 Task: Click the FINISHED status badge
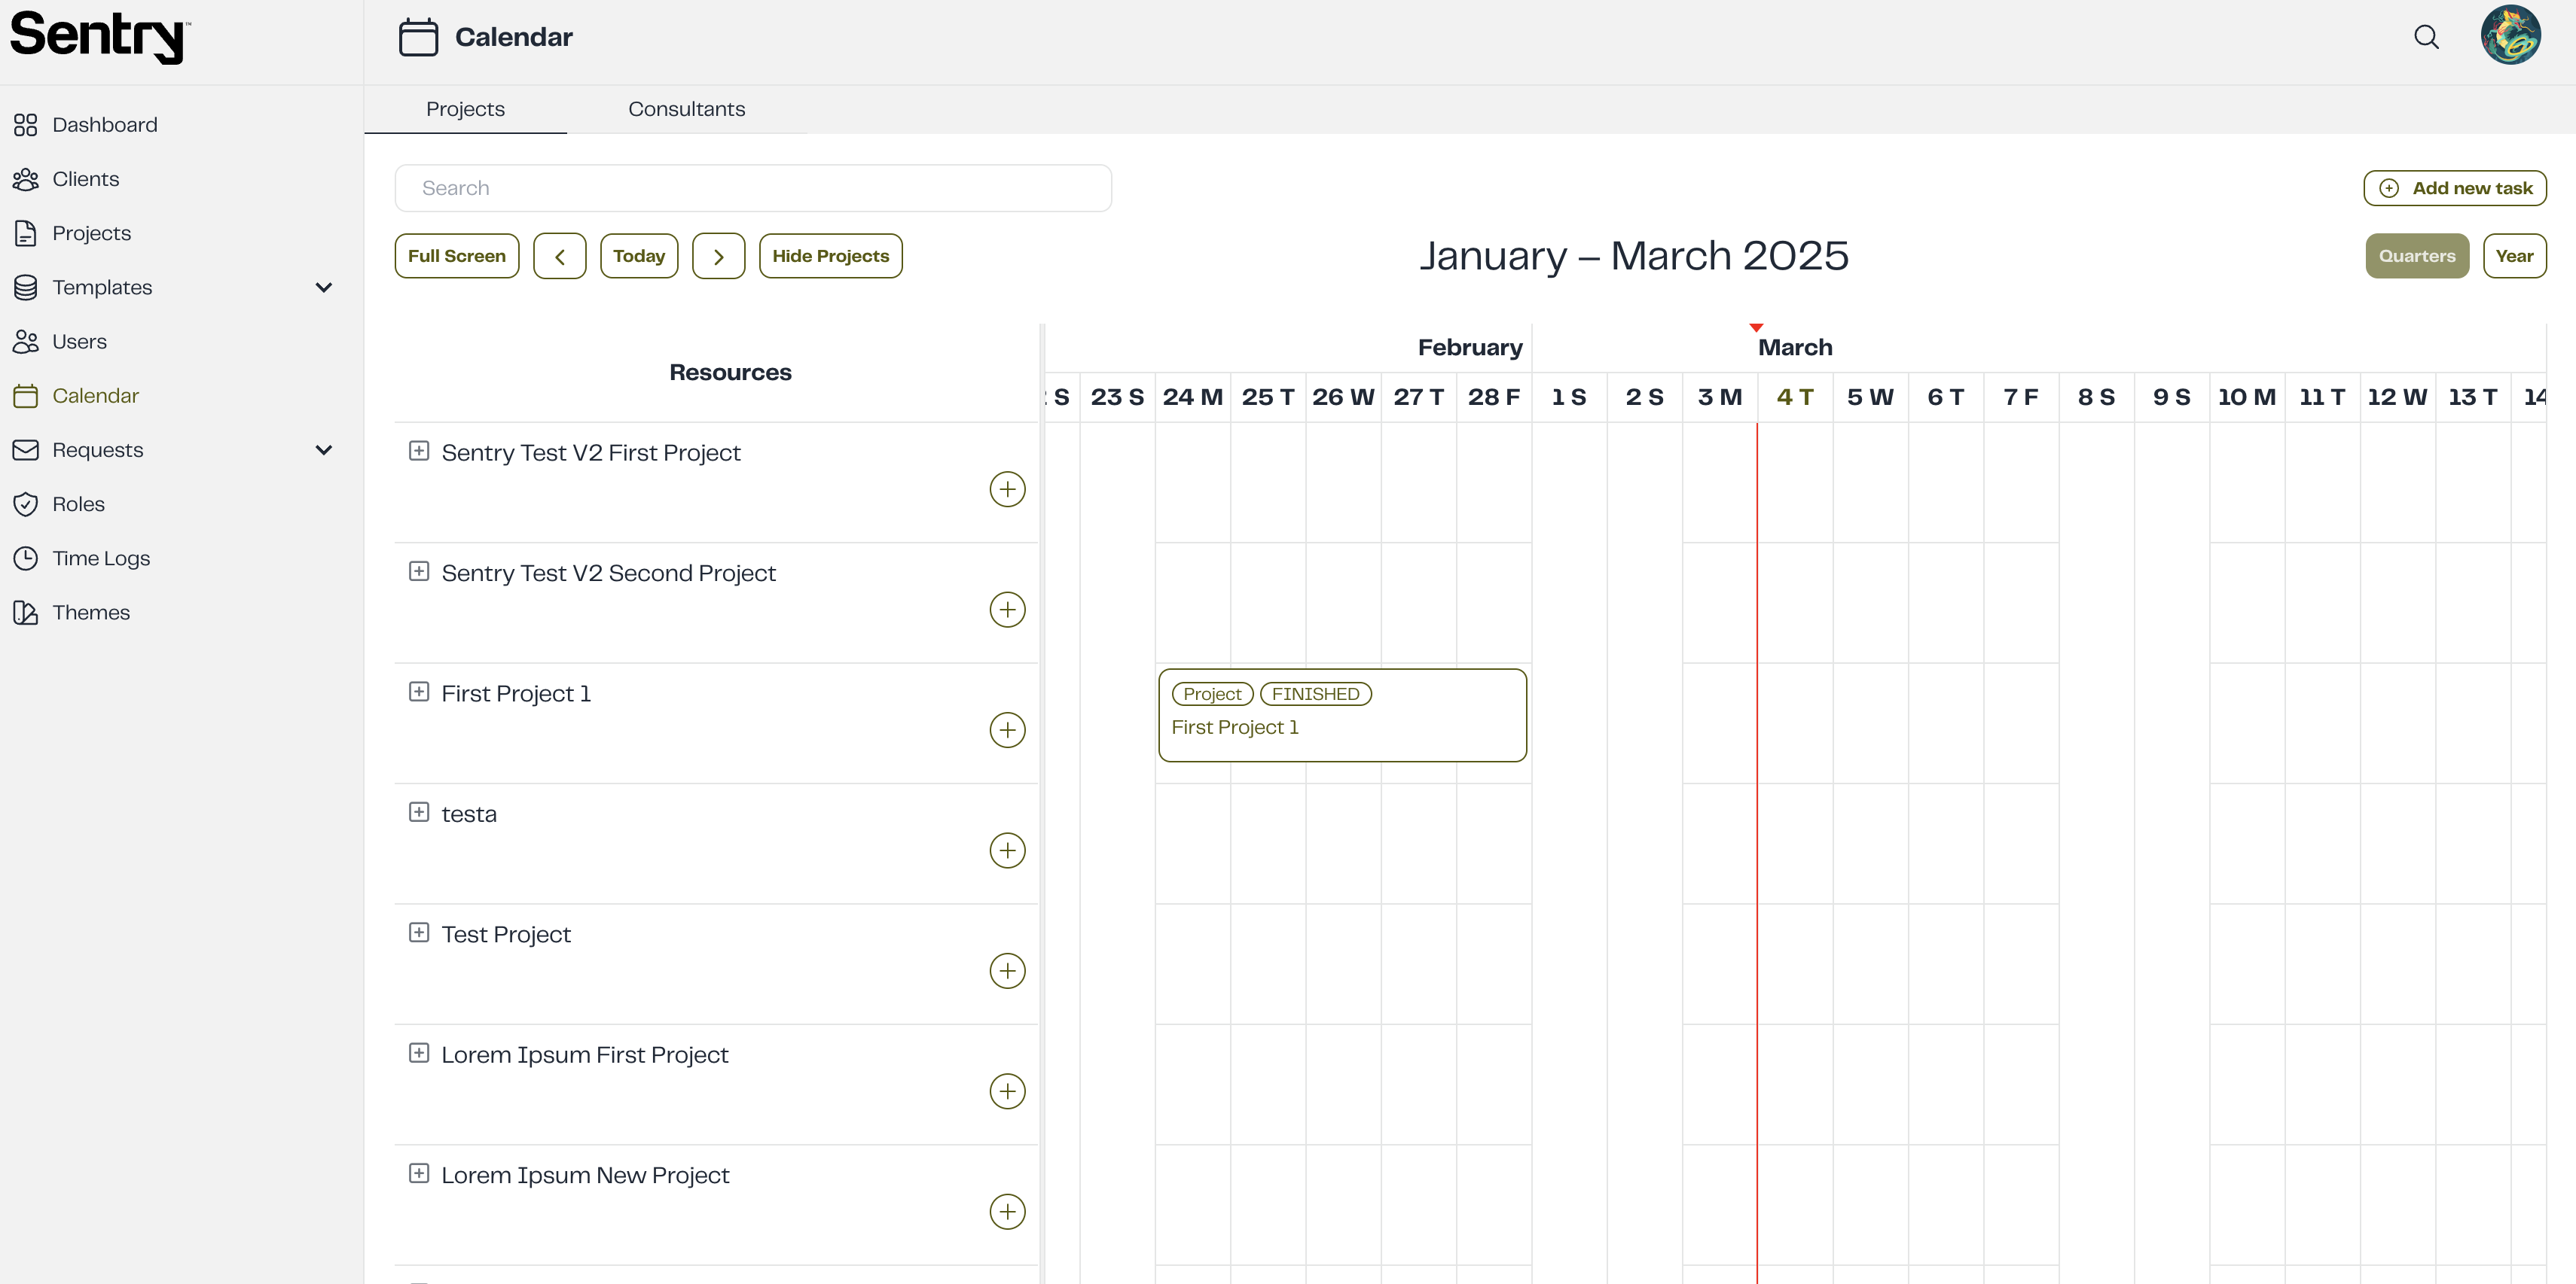[x=1315, y=693]
